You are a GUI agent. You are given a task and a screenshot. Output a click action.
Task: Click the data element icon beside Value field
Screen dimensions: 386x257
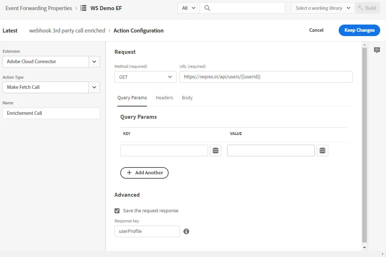coord(322,151)
